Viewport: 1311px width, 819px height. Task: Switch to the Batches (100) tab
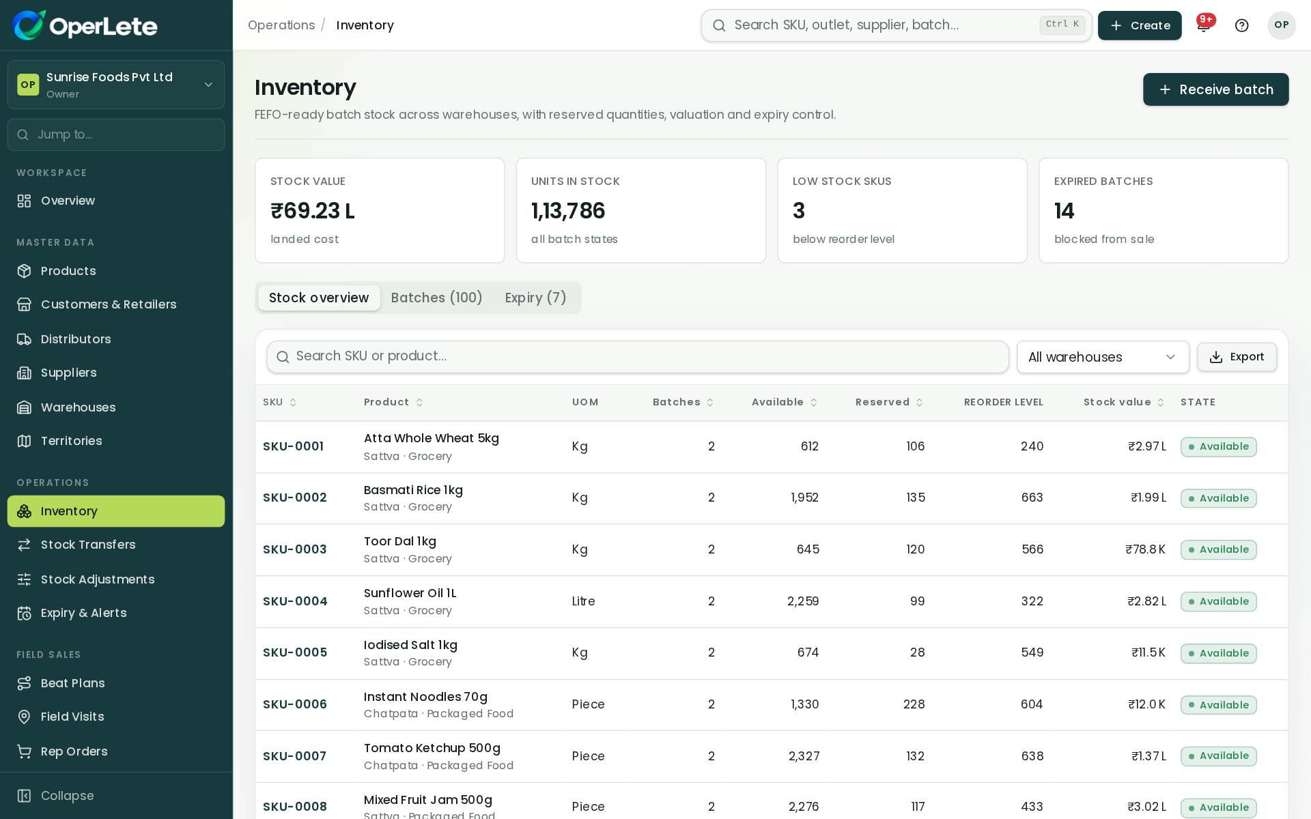pos(437,298)
